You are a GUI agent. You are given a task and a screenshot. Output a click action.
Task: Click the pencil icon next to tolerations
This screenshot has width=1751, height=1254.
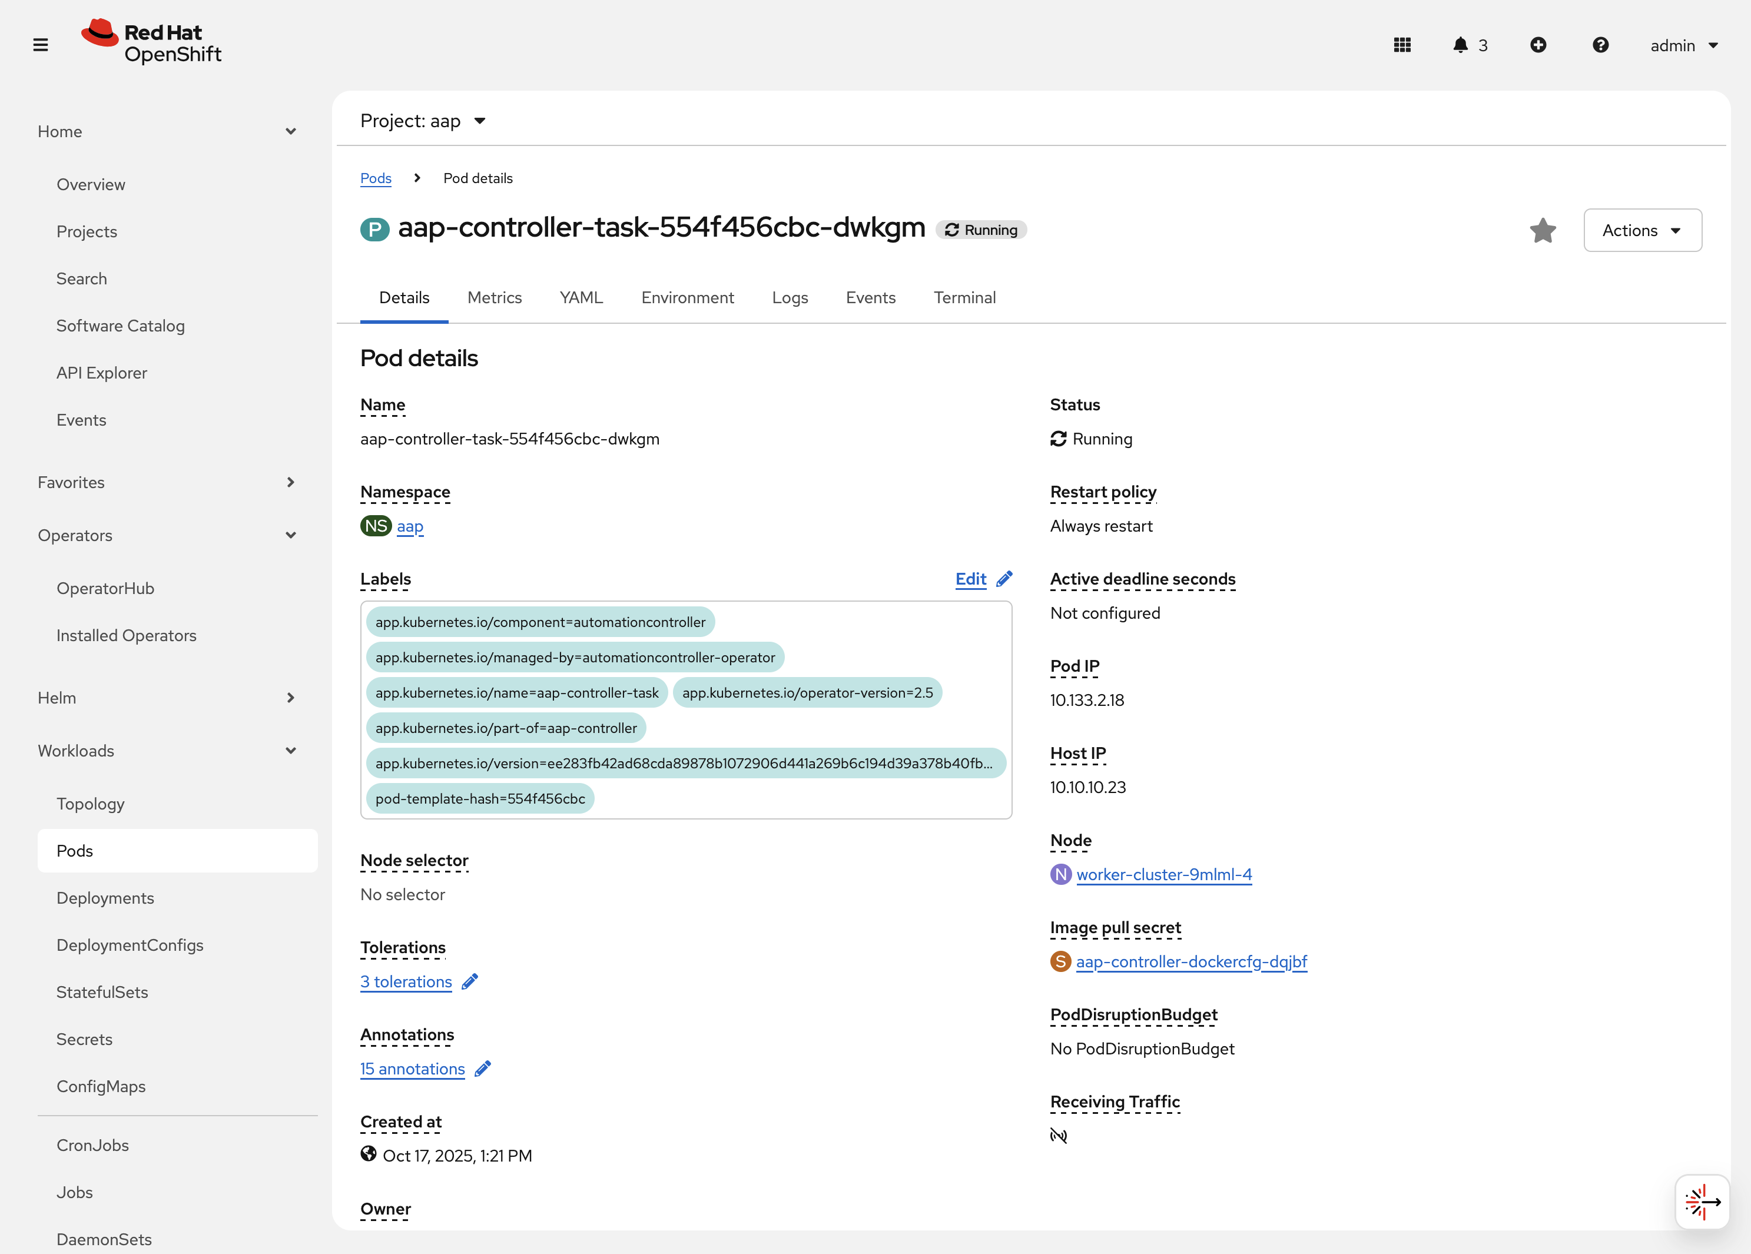[x=469, y=981]
